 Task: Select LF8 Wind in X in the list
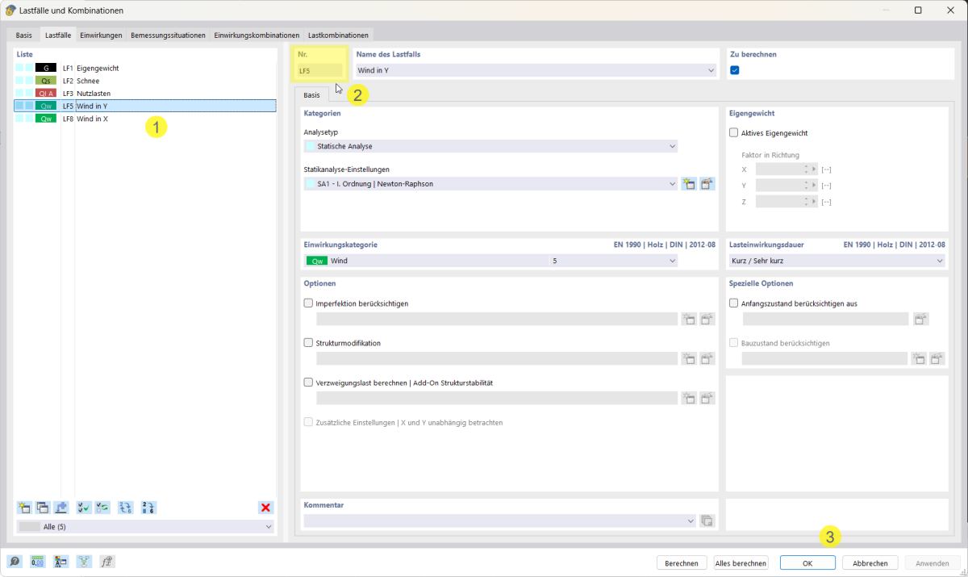click(x=145, y=119)
